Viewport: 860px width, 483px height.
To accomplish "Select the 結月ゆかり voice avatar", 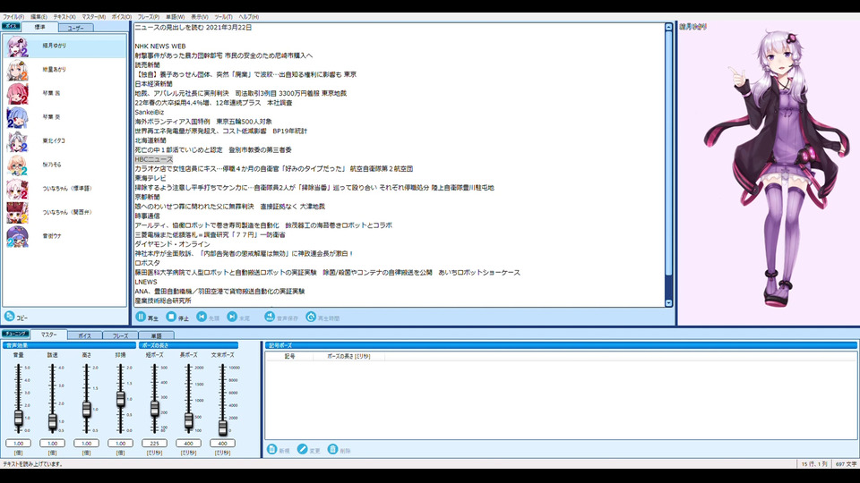I will 17,46.
